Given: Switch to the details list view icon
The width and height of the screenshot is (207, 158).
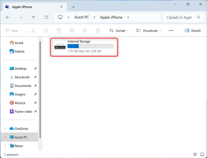Looking at the screenshot, I should coord(195,154).
